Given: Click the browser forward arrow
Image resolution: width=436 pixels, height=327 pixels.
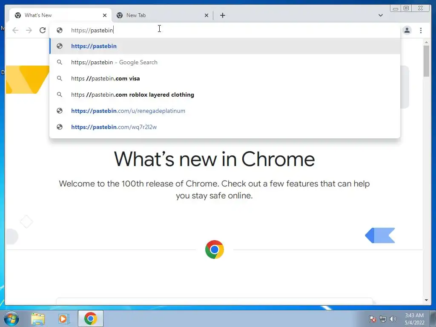Looking at the screenshot, I should 29,30.
